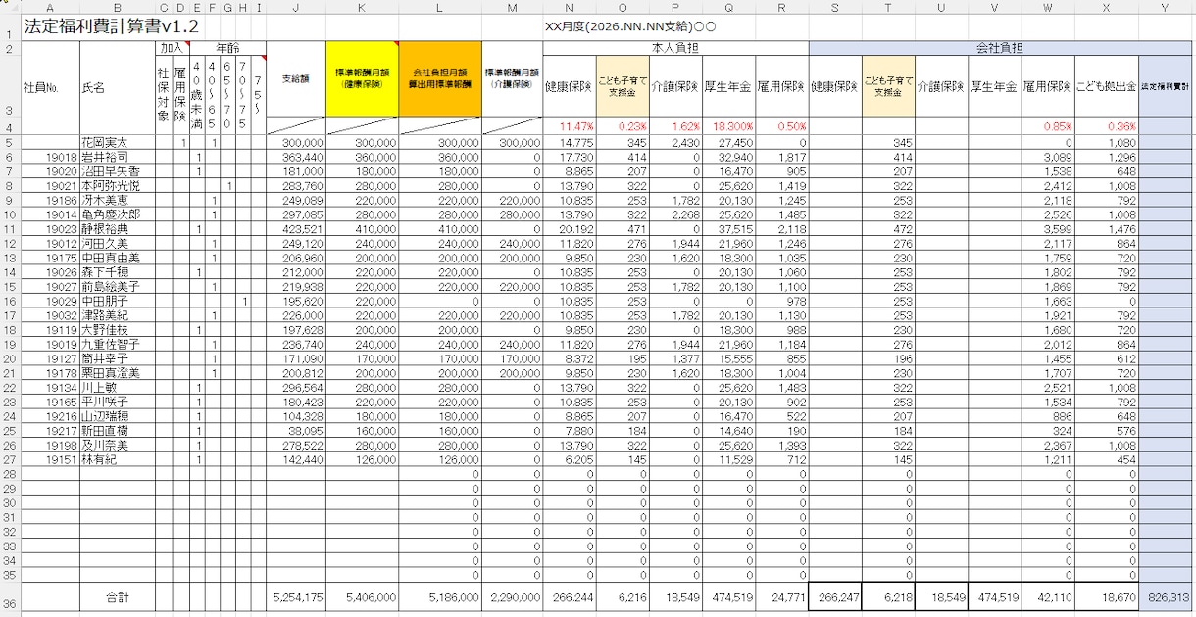Viewport: 1196px width, 617px height.
Task: Select the 支給額 value 142,440
Action: (295, 459)
